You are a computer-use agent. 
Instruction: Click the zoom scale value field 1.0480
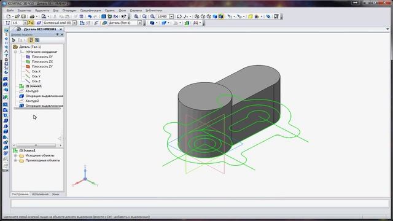click(x=162, y=17)
